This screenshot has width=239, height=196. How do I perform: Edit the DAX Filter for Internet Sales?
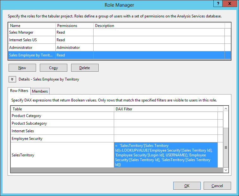point(166,131)
